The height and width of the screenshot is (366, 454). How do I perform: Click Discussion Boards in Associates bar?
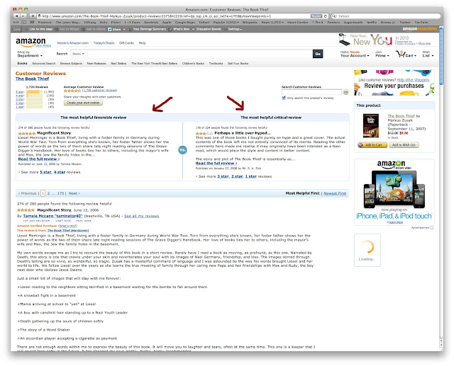[x=209, y=29]
